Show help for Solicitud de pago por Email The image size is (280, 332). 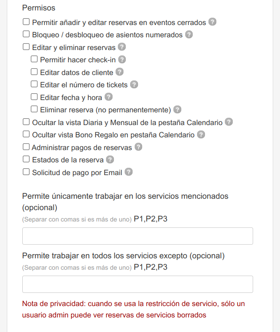point(128,172)
